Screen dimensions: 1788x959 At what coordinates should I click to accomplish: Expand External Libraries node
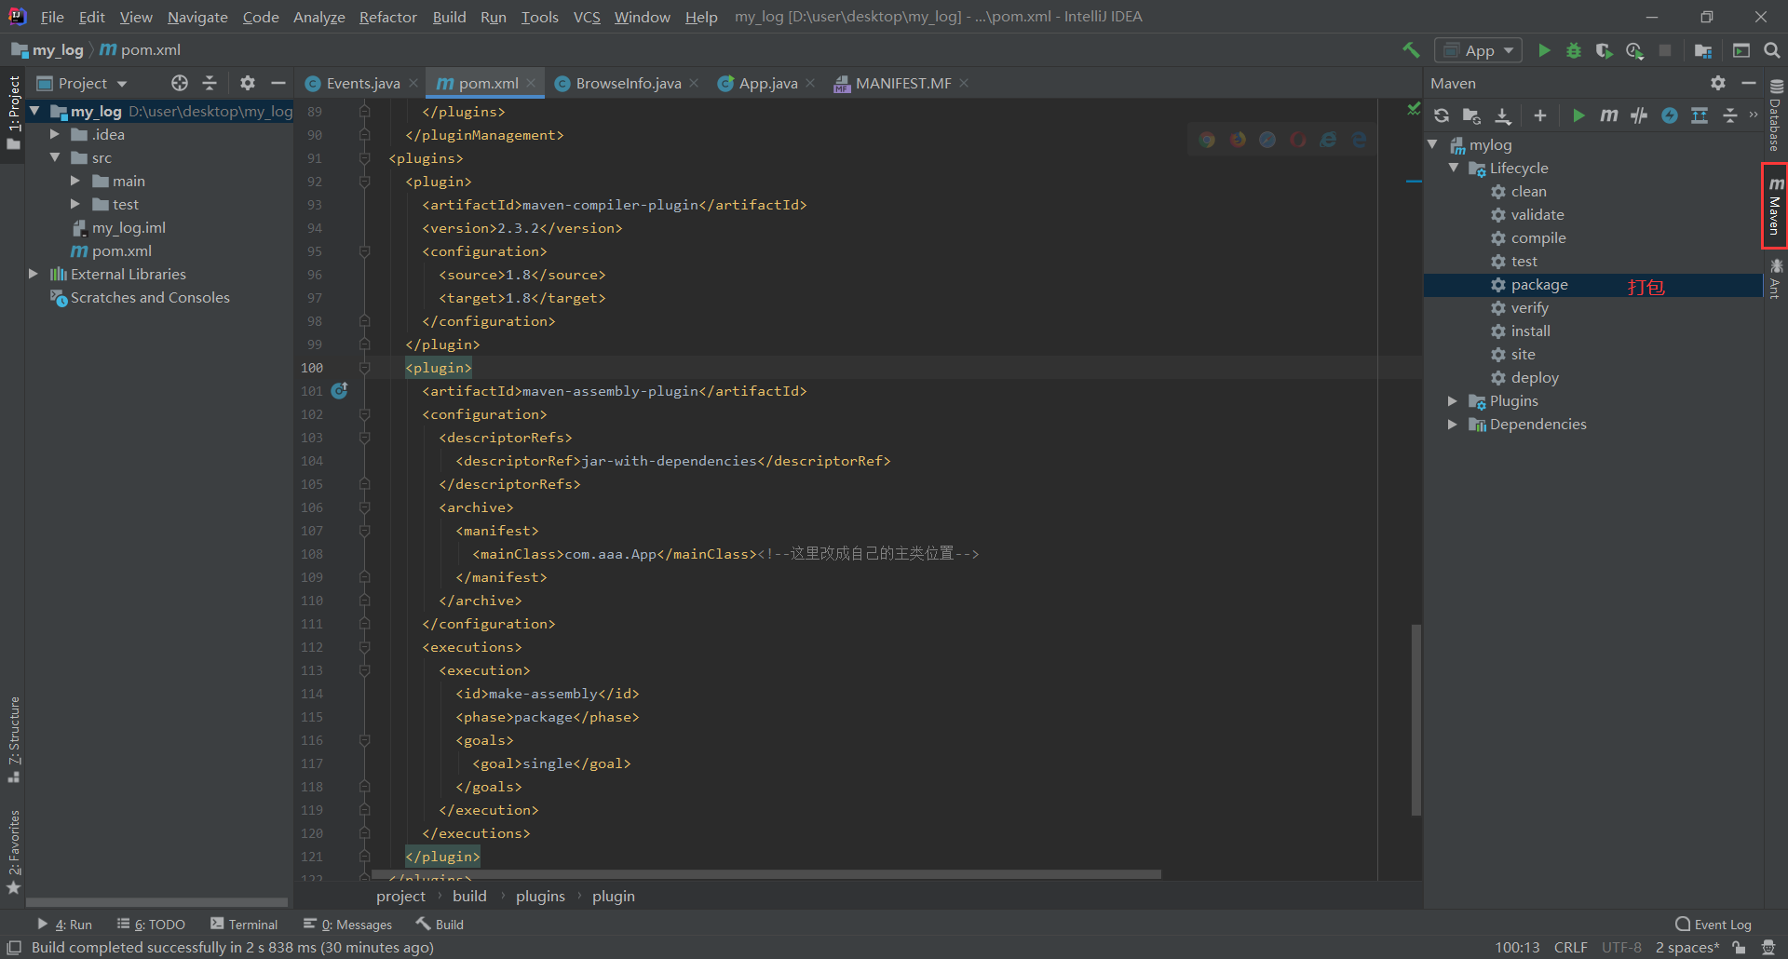pos(34,274)
